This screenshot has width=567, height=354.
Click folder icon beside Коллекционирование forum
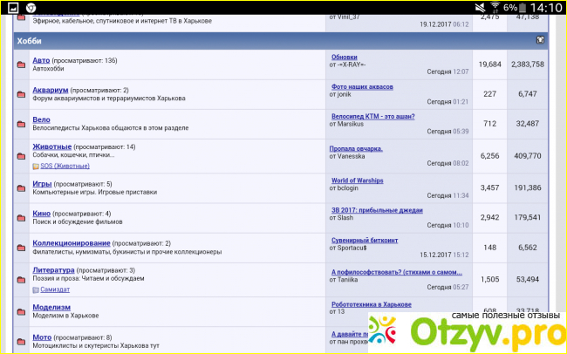pyautogui.click(x=21, y=247)
